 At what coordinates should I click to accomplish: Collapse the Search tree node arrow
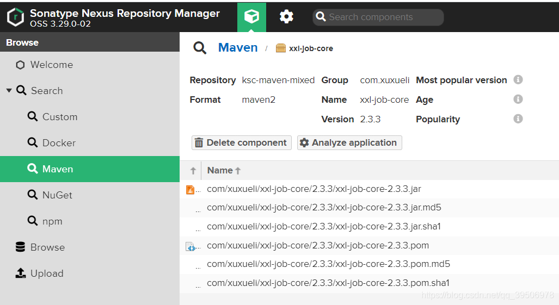pos(9,91)
